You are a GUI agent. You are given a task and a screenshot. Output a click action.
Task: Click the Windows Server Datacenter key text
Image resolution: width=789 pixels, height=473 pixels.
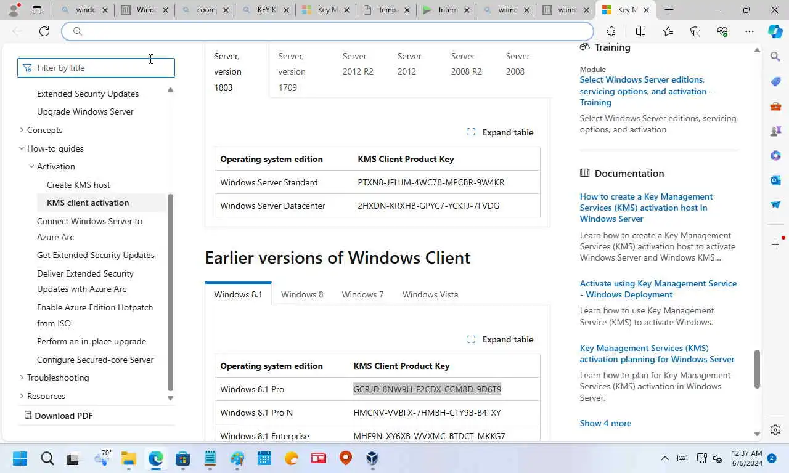(428, 206)
